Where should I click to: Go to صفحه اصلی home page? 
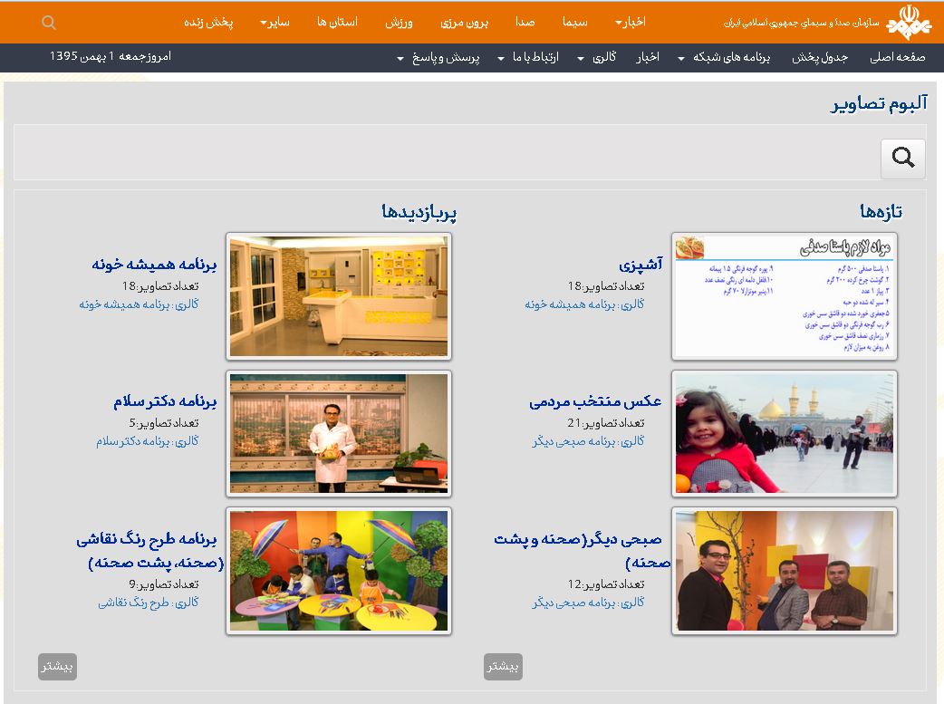(x=898, y=57)
